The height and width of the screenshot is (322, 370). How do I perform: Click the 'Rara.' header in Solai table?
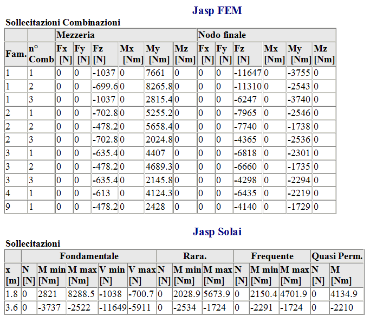point(195,256)
